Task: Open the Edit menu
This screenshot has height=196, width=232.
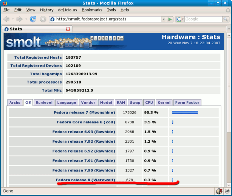Action: [x=18, y=10]
